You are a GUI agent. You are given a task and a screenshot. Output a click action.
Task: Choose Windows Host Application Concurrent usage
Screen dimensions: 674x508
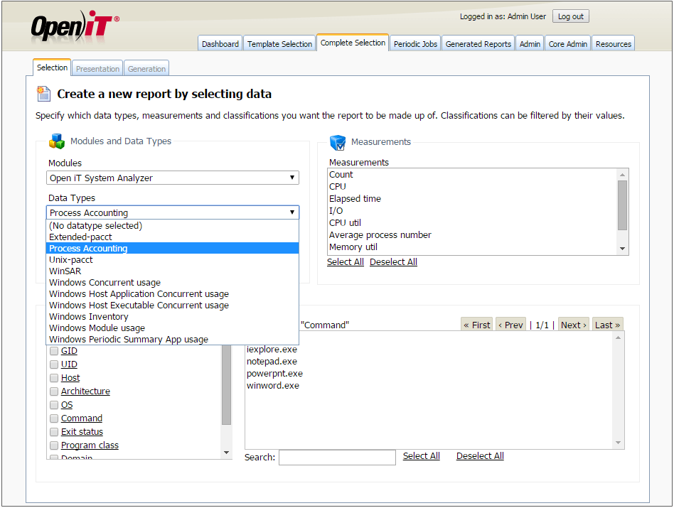(172, 293)
